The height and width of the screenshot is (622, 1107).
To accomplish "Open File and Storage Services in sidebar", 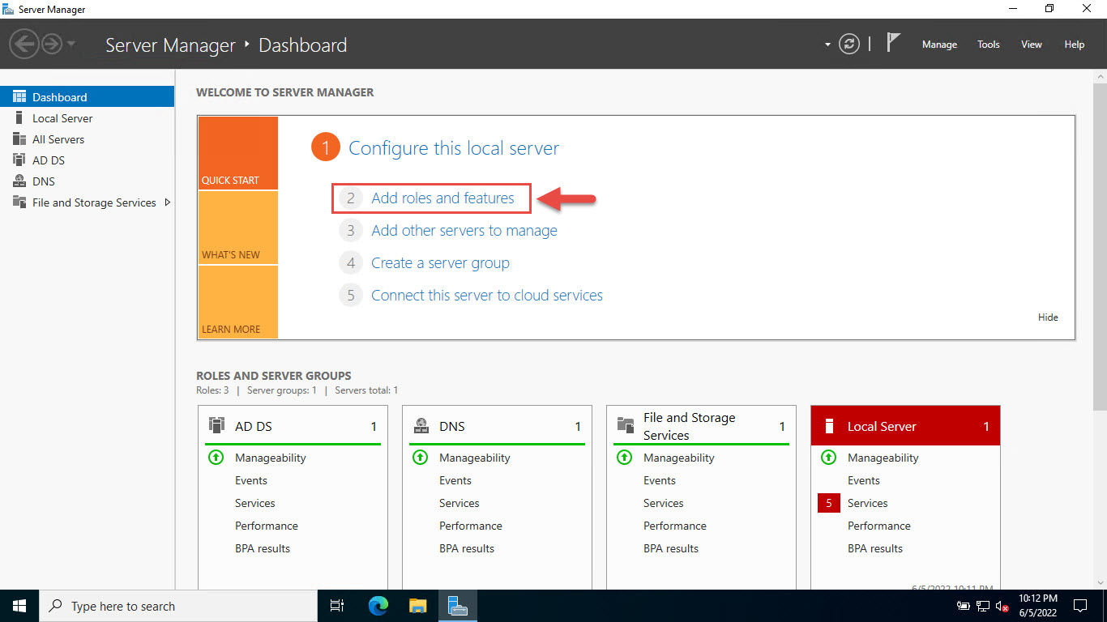I will 94,202.
